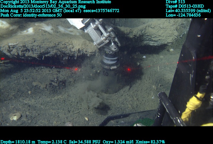Select the "Tape# D0513-03HD" text
The width and height of the screenshot is (213, 144).
(185, 7)
